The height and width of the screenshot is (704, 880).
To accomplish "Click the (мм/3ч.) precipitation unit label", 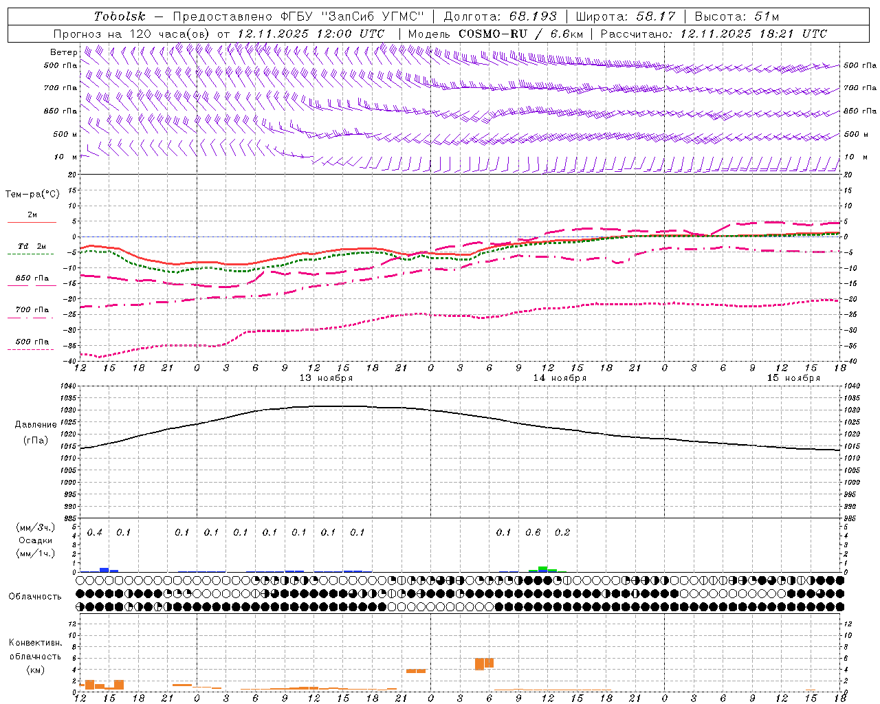I will click(x=35, y=527).
